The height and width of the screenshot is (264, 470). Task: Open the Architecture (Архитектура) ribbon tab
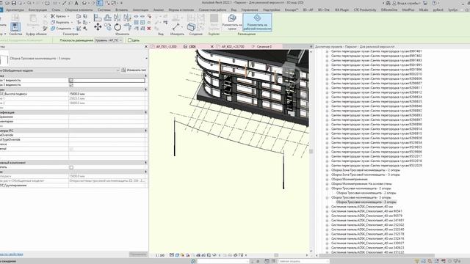15,10
